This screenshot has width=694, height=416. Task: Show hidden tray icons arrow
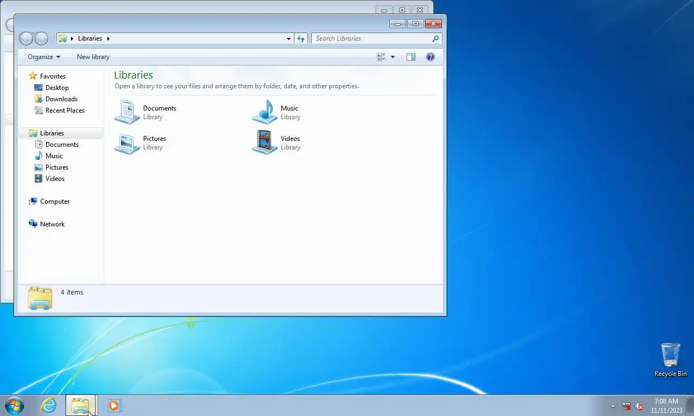[x=613, y=406]
